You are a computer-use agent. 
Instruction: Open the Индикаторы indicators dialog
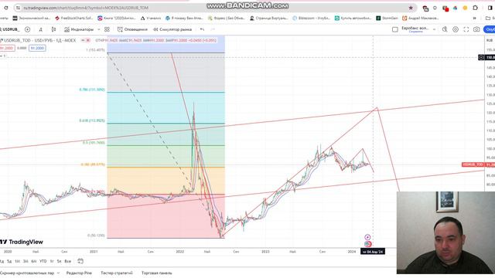click(79, 29)
